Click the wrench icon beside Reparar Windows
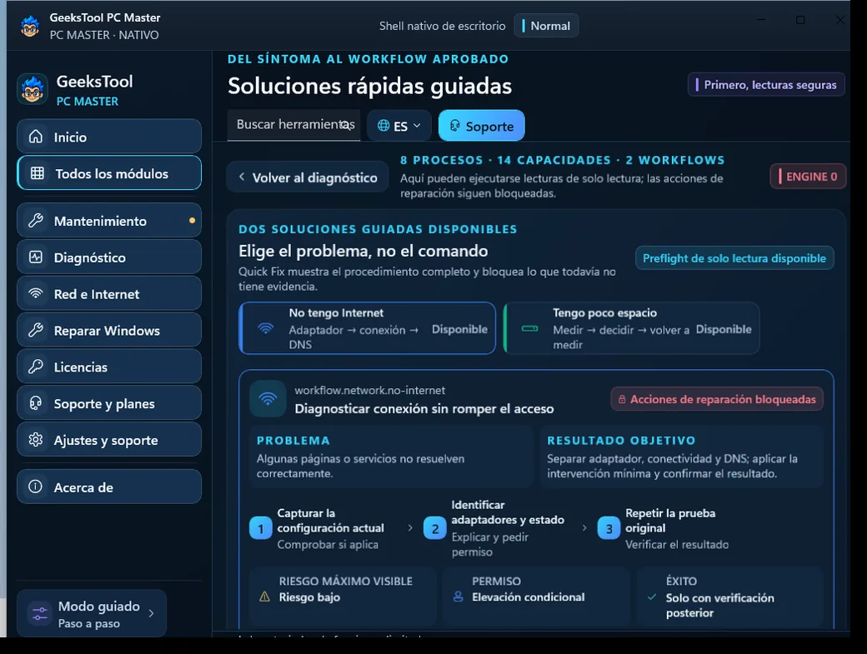This screenshot has width=867, height=654. tap(36, 330)
